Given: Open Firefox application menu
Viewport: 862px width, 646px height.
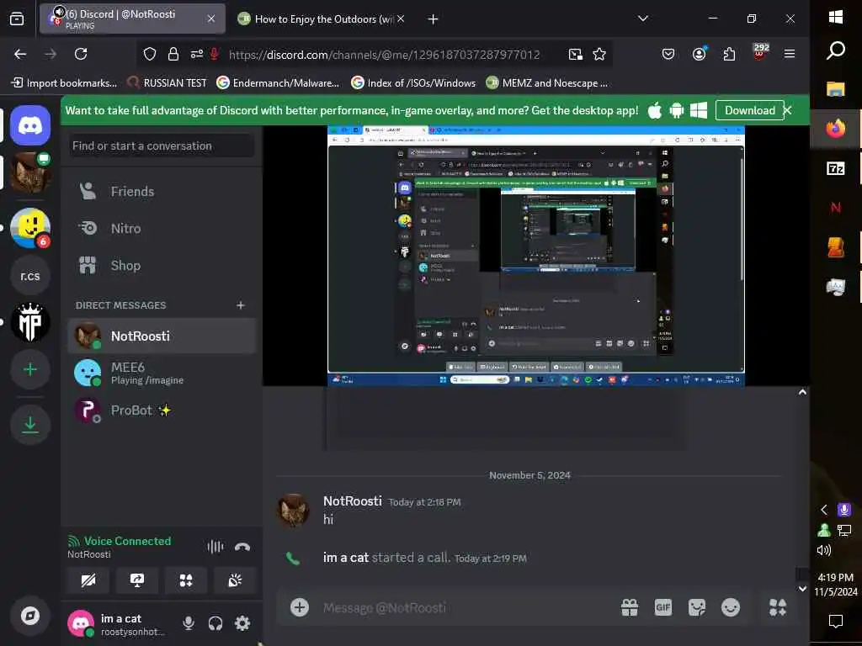Looking at the screenshot, I should point(790,54).
